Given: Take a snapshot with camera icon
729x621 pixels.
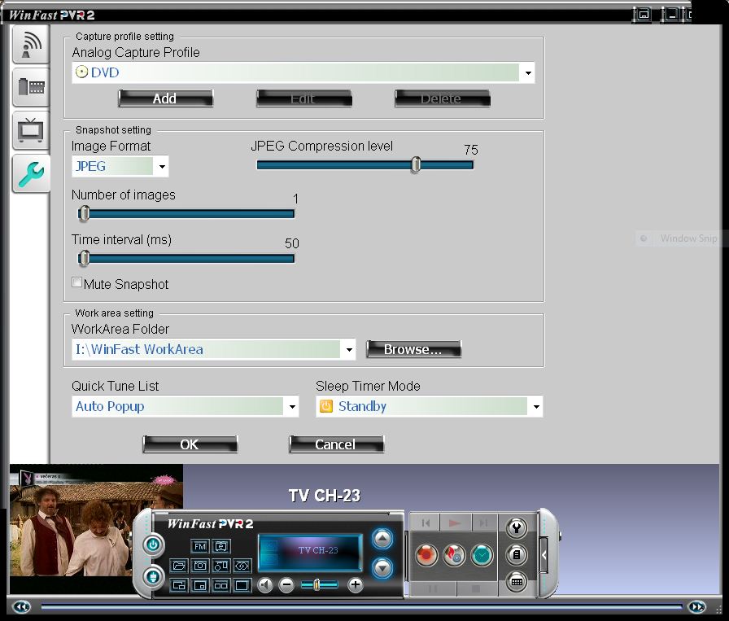Looking at the screenshot, I should point(200,566).
